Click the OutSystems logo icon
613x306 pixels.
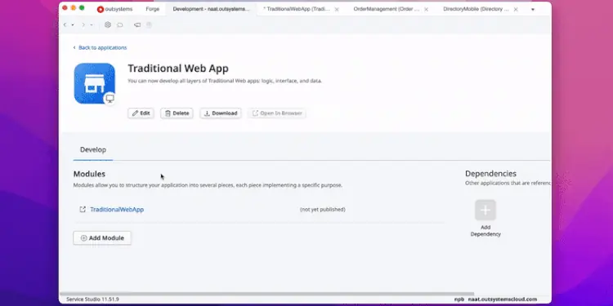coord(101,9)
